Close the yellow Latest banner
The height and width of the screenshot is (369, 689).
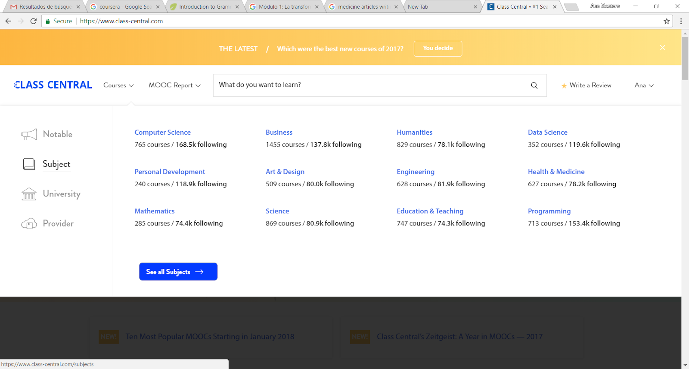click(x=663, y=48)
